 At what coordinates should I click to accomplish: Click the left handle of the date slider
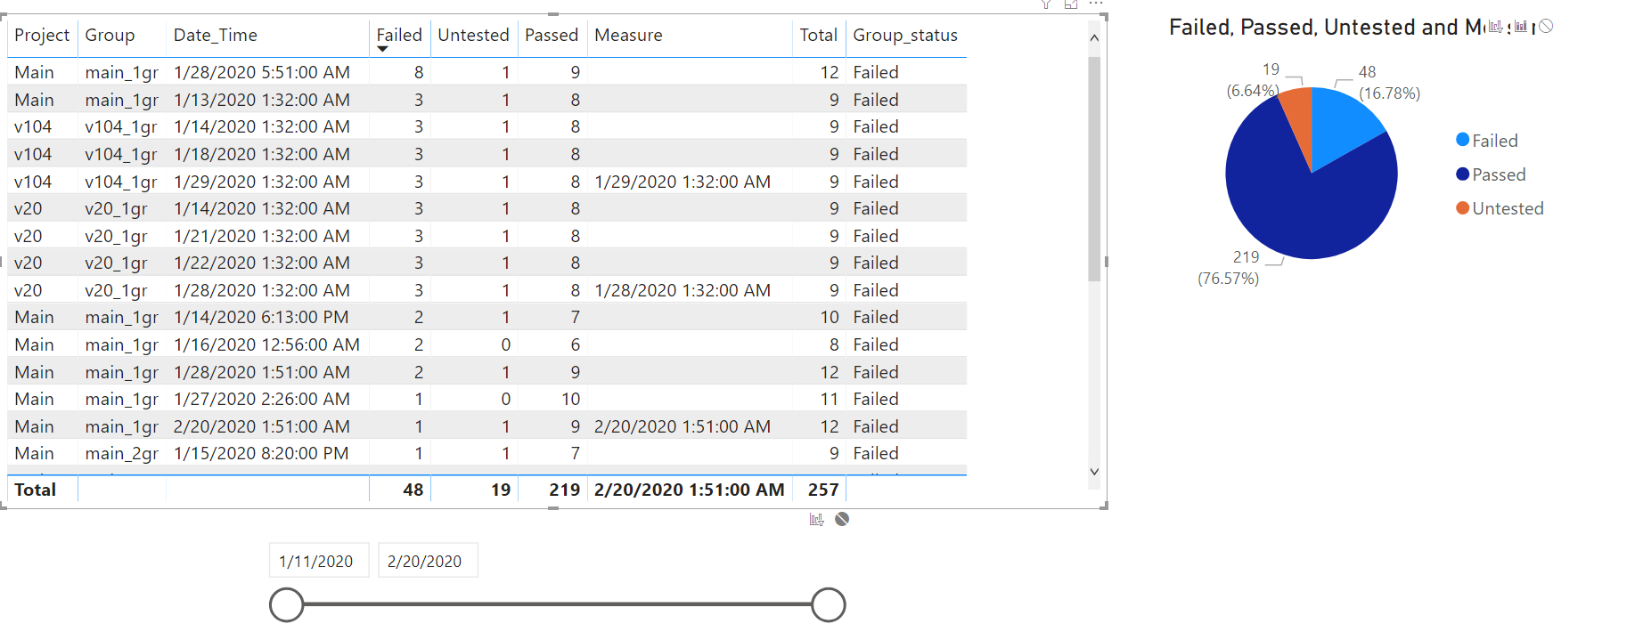click(287, 604)
